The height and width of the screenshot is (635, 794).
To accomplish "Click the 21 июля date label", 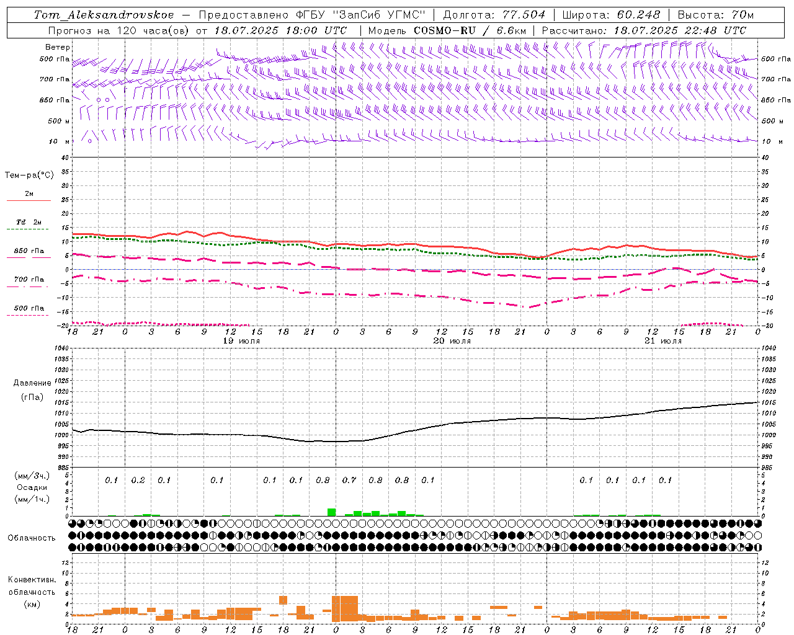I will pyautogui.click(x=663, y=341).
